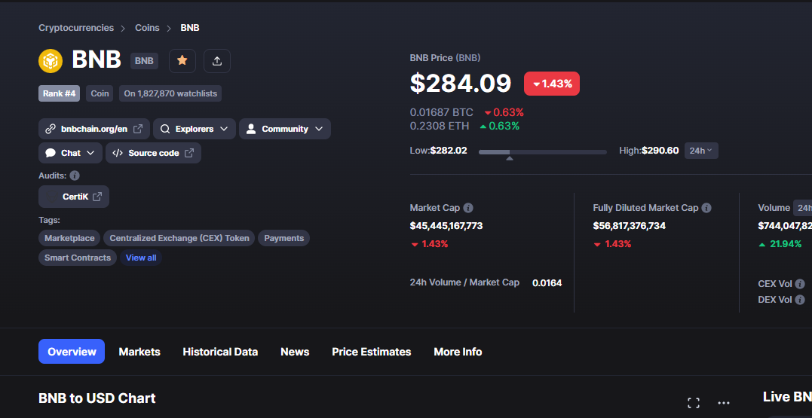Click Centralized Exchange (CEX) Token tag
Screen dimensions: 812x418
coord(179,238)
